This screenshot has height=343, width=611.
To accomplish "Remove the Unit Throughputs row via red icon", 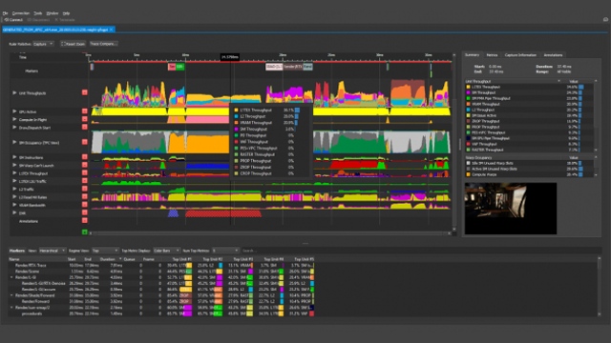I will 85,92.
